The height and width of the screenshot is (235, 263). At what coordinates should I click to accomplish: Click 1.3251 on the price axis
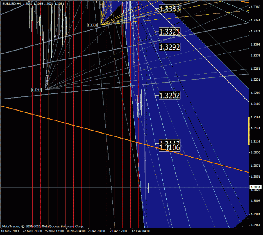coord(255,69)
